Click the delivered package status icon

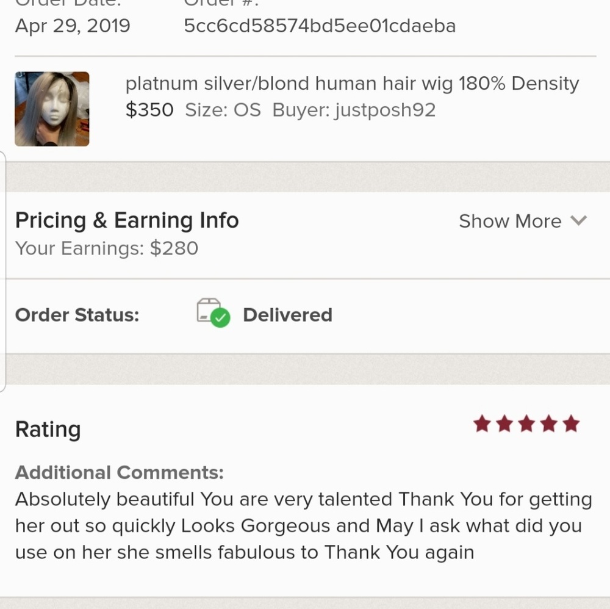point(213,314)
